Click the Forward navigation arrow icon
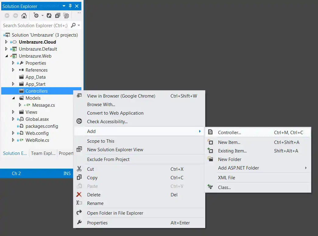The height and width of the screenshot is (236, 318). coord(16,16)
